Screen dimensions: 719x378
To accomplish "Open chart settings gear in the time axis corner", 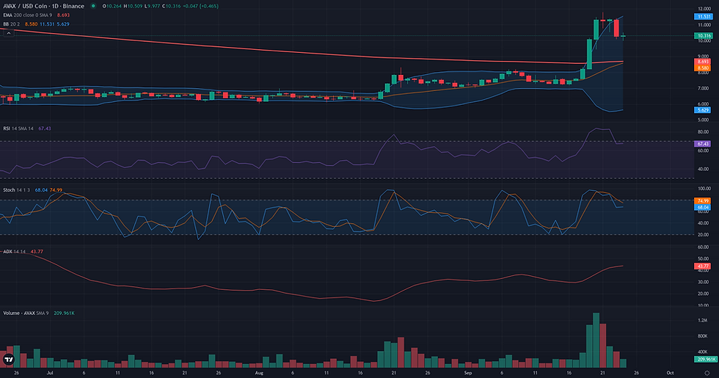I will coord(707,373).
